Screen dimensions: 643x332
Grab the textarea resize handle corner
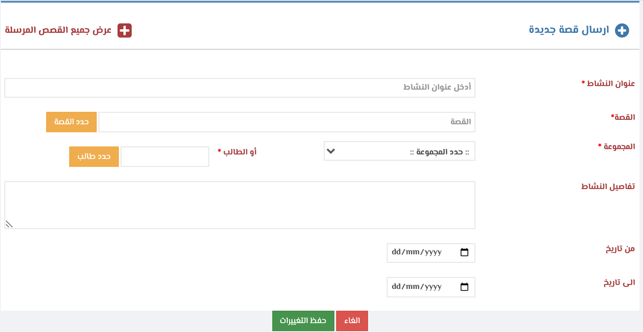pos(9,224)
